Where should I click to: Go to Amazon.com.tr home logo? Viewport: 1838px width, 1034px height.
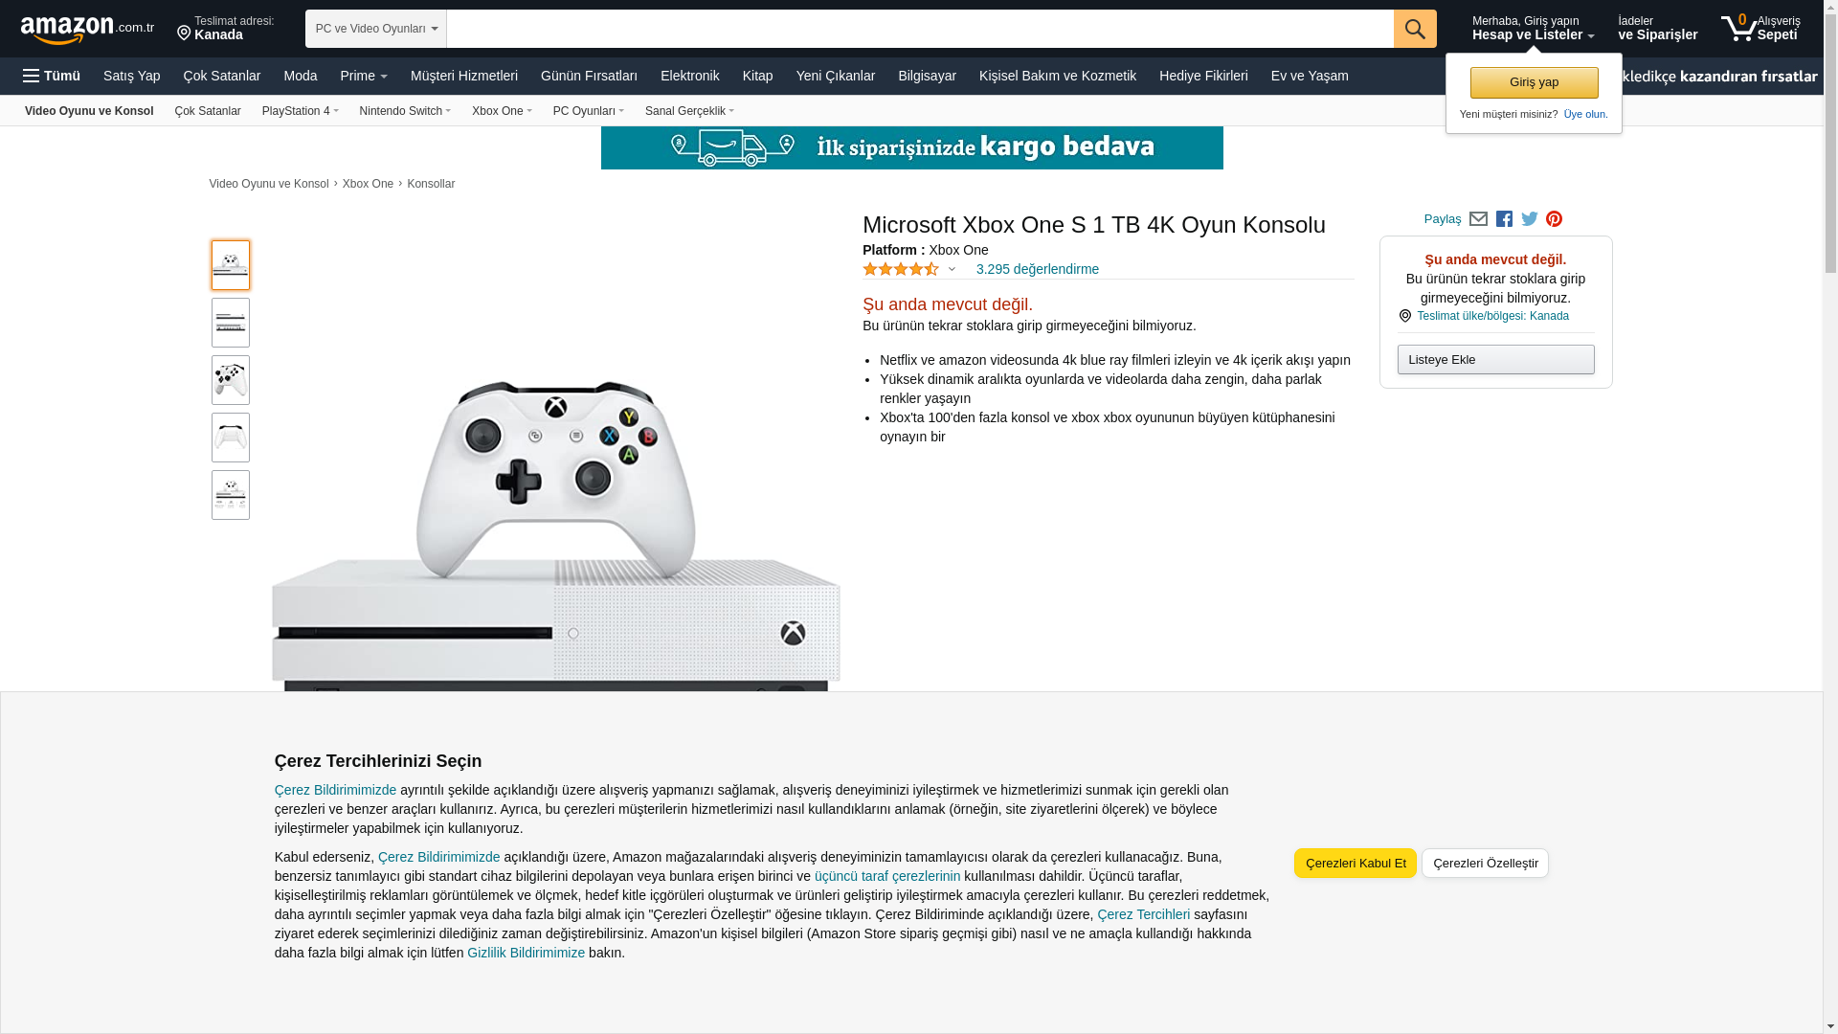pos(87,30)
